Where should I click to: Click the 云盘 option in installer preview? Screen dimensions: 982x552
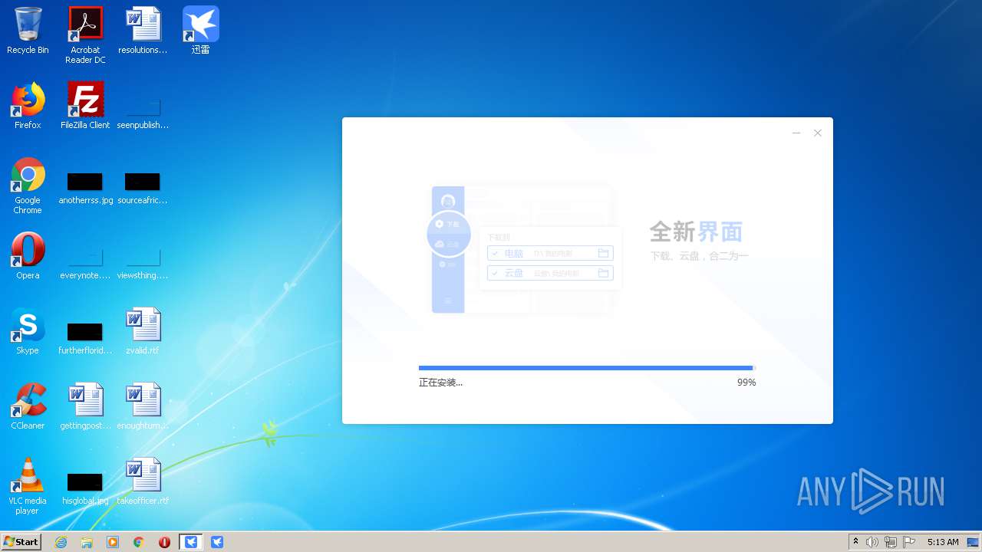[x=550, y=273]
